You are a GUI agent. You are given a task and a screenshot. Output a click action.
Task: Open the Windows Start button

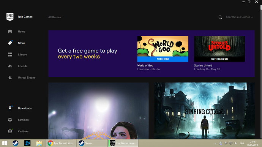pos(5,143)
